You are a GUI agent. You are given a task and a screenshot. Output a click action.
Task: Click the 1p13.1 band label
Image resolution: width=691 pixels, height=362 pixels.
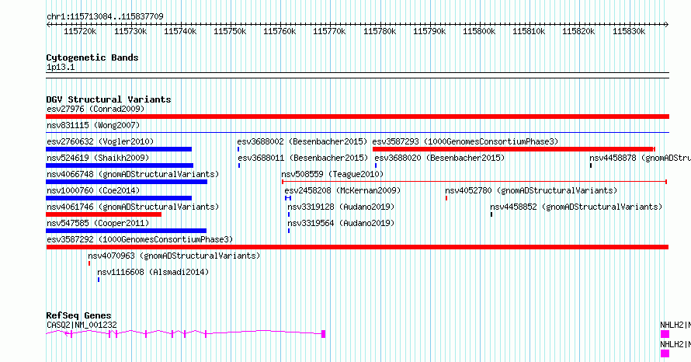(61, 68)
